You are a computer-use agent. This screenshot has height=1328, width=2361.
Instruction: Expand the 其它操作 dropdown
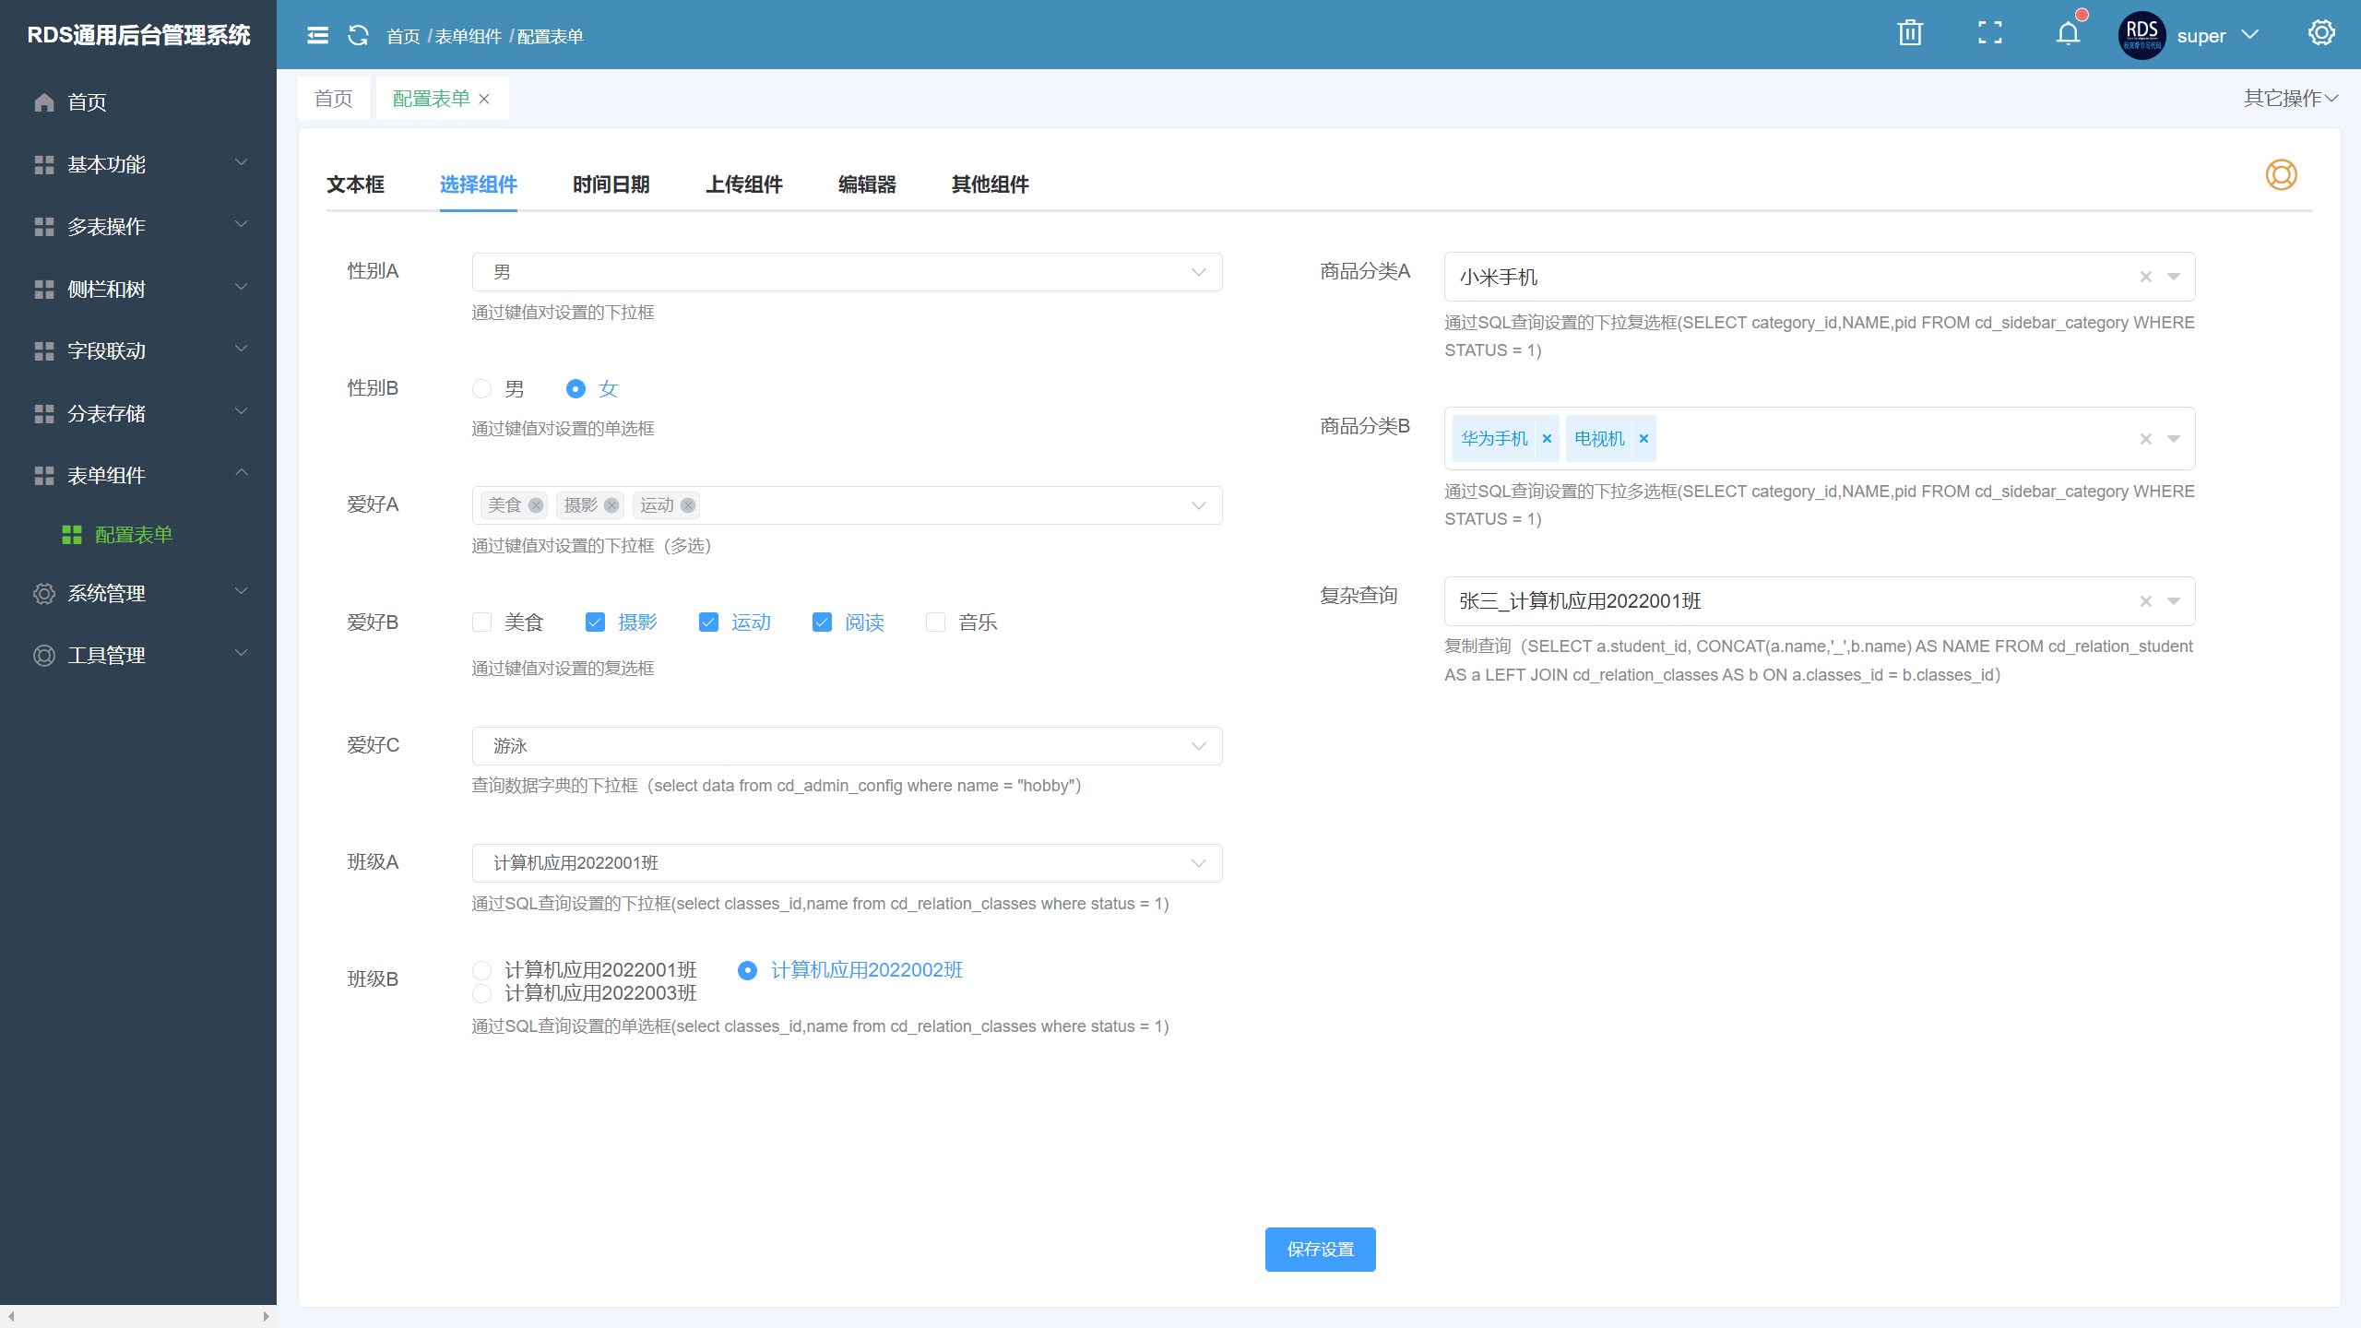point(2291,98)
